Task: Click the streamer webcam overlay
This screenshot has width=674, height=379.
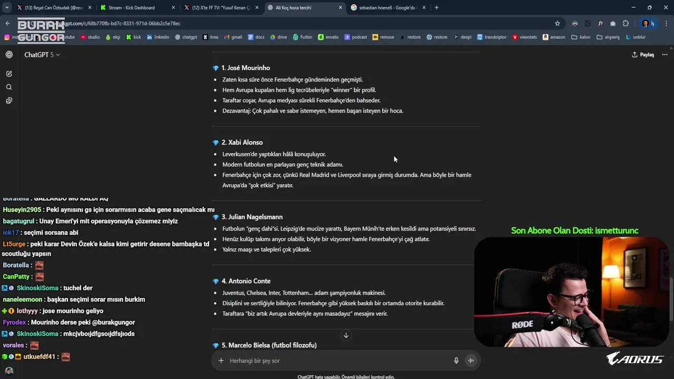Action: [x=571, y=292]
